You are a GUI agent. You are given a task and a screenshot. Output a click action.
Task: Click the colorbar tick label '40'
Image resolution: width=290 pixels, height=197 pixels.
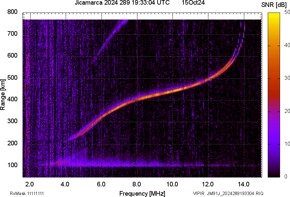click(x=287, y=45)
